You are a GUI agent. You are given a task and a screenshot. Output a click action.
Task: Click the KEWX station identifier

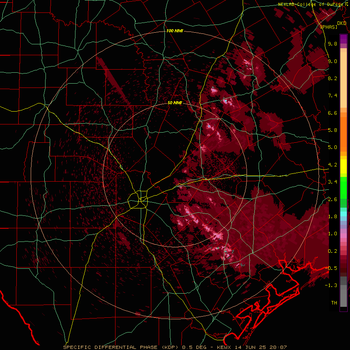[224, 347]
